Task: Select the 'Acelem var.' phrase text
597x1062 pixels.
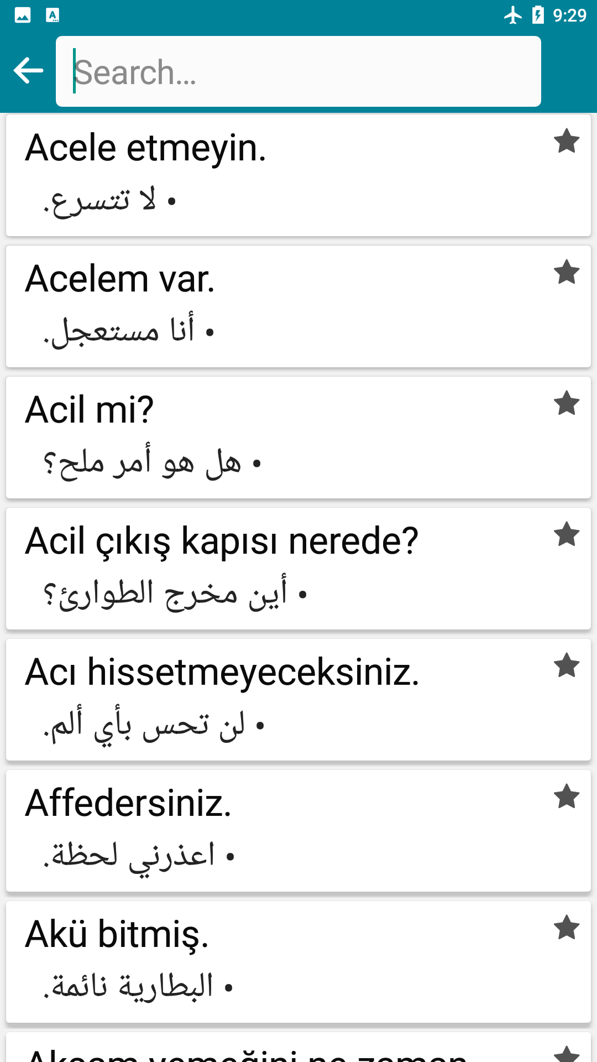Action: pos(120,279)
